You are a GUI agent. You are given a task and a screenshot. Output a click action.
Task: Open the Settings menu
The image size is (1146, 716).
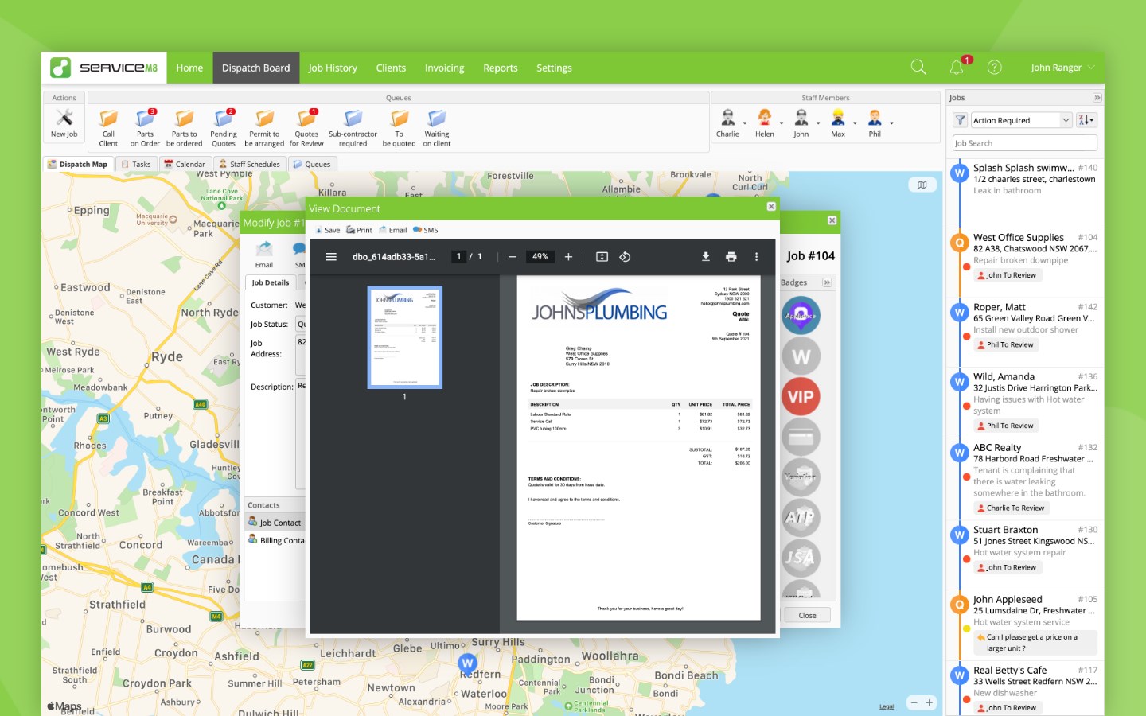(x=554, y=68)
